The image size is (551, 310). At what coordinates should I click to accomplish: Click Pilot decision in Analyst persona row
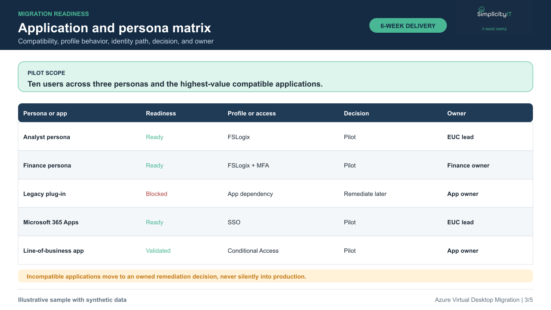350,137
